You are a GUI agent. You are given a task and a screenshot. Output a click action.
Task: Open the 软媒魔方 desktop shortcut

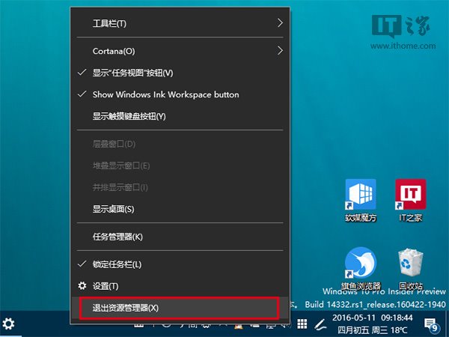(361, 197)
